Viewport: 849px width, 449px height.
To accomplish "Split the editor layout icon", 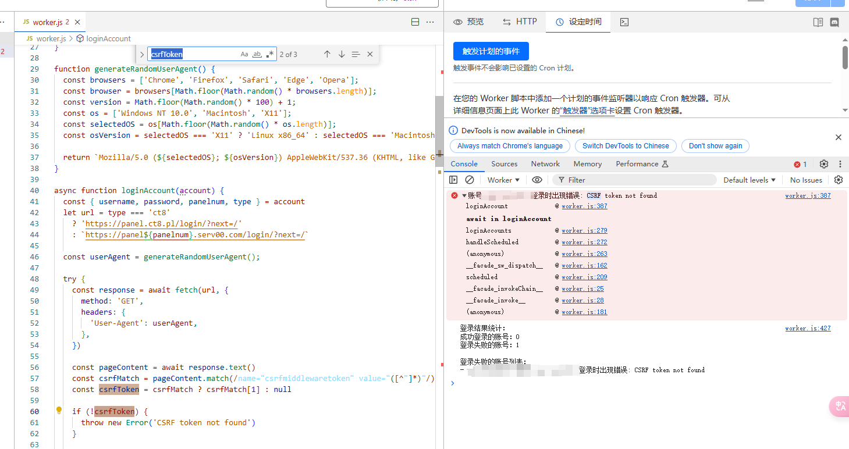I will tap(415, 22).
